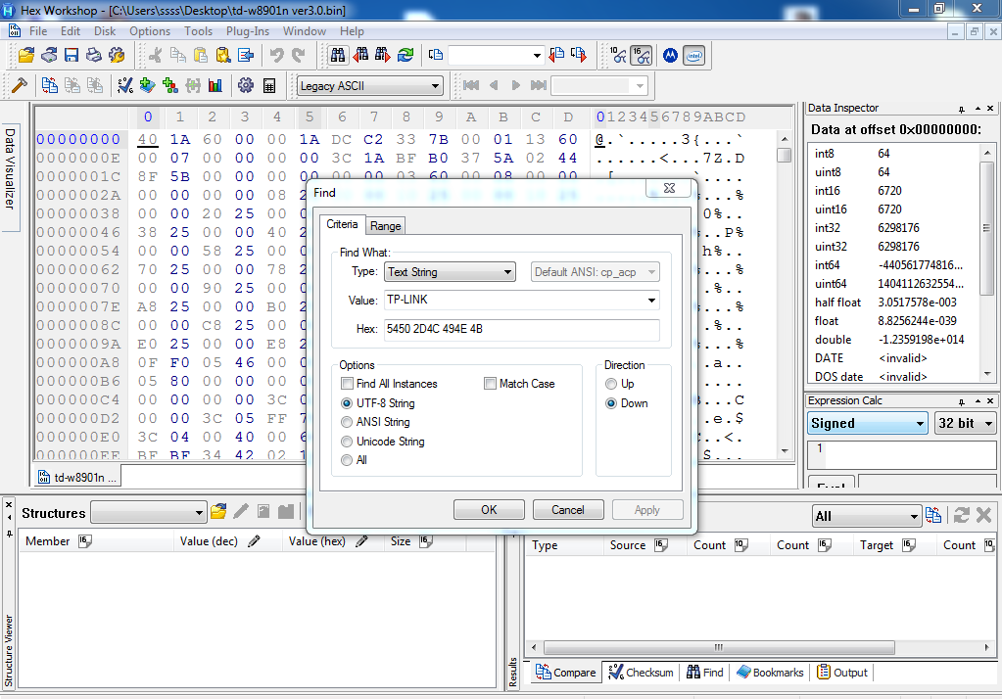The image size is (1002, 699).
Task: Click the gear operations icon
Action: click(246, 85)
